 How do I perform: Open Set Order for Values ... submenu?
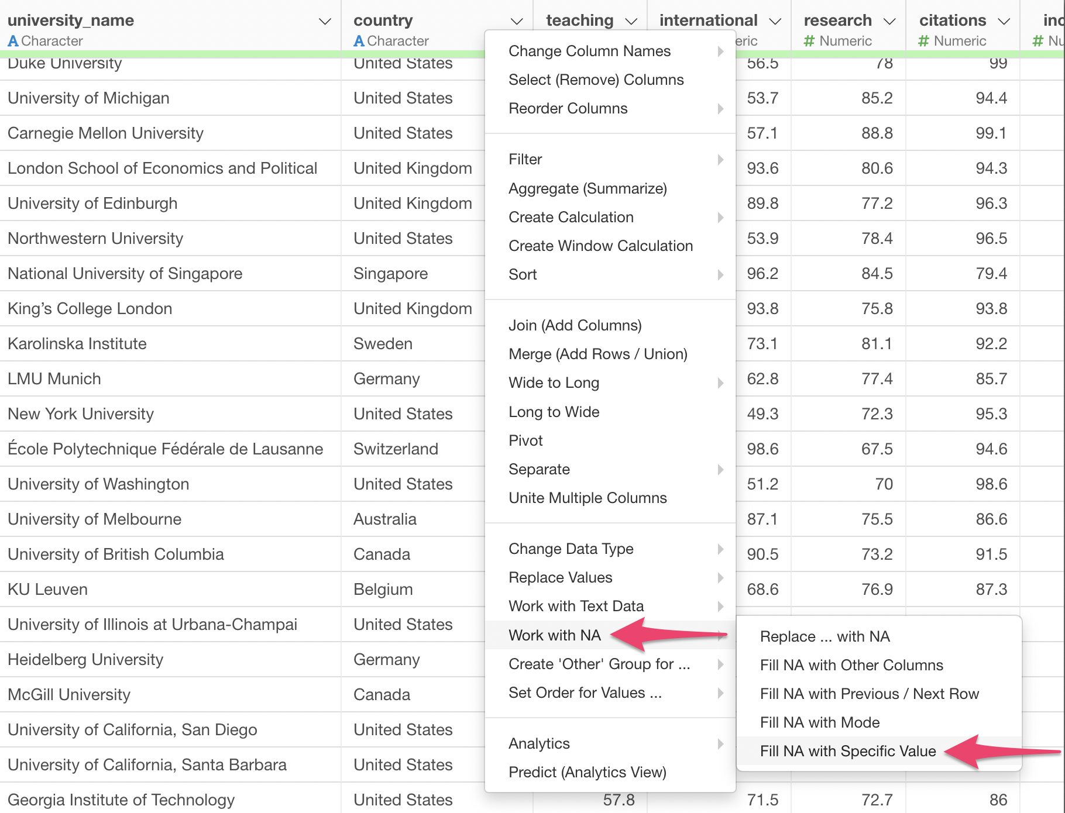coord(610,693)
